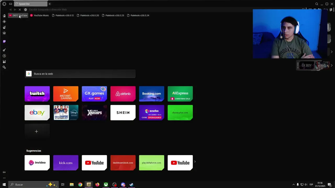The image size is (335, 188).
Task: Click the Busca en la web search box
Action: 80,74
